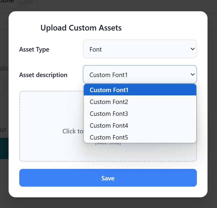217x208 pixels.
Task: Click the Font value in Asset Type
Action: (96, 49)
